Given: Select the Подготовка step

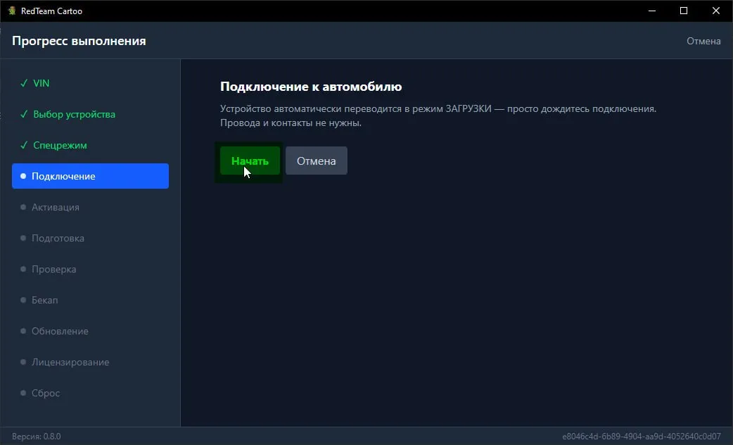Looking at the screenshot, I should [90, 238].
